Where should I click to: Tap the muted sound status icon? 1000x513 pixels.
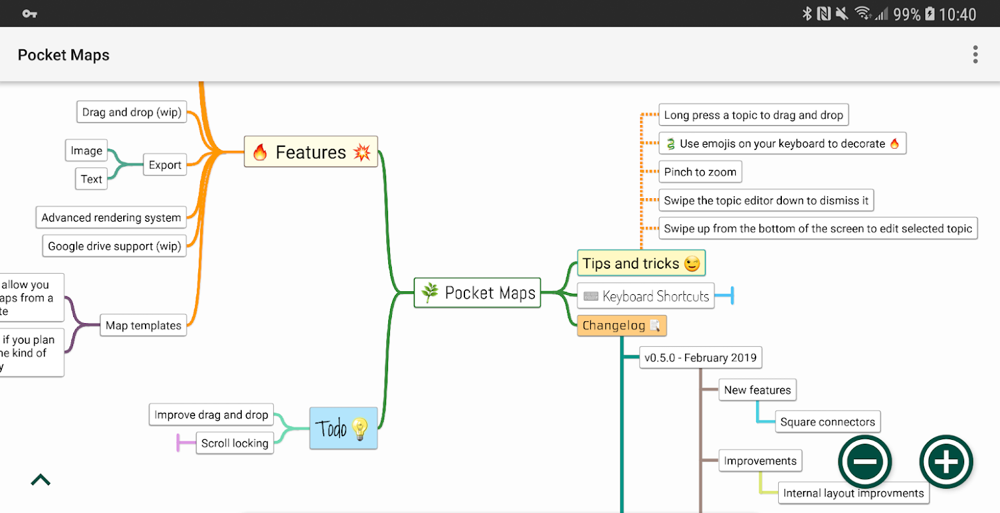tap(842, 13)
